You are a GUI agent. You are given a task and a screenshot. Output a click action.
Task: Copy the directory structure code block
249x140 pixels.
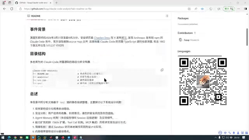point(162,70)
